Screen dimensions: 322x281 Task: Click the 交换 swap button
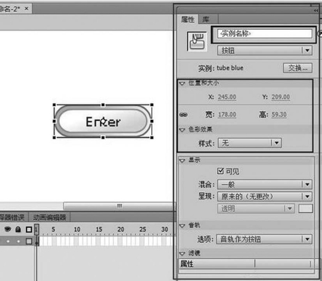tap(297, 68)
